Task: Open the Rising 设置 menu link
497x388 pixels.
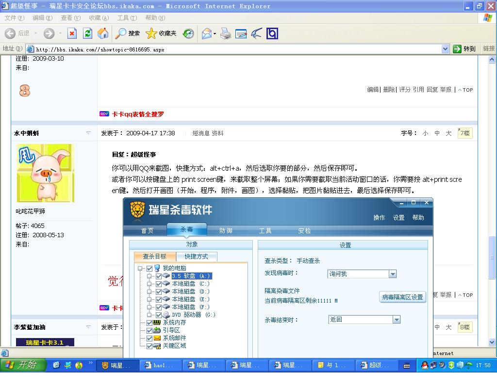Action: (399, 218)
